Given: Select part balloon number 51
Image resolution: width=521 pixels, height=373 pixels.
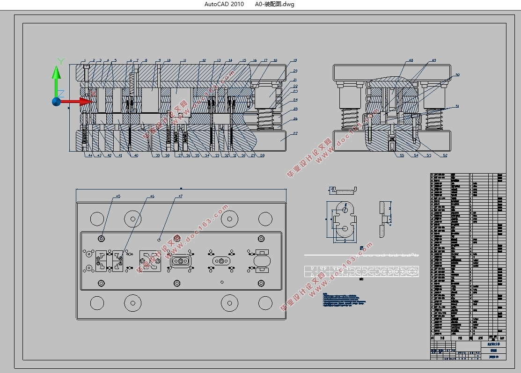Looking at the screenshot, I should pyautogui.click(x=457, y=106).
